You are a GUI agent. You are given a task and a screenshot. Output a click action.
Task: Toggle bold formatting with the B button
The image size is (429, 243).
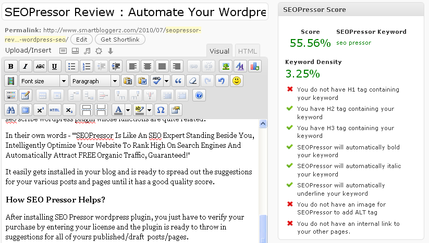click(x=10, y=67)
